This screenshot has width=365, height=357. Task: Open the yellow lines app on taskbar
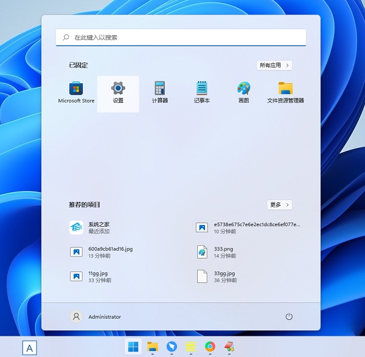(x=191, y=347)
